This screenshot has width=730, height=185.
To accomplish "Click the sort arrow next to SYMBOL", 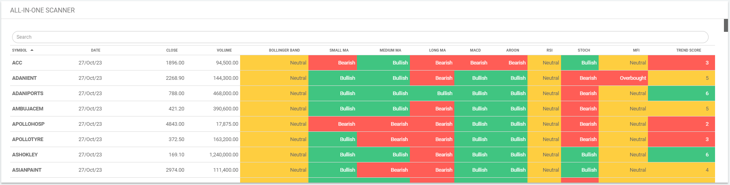I will tap(32, 50).
